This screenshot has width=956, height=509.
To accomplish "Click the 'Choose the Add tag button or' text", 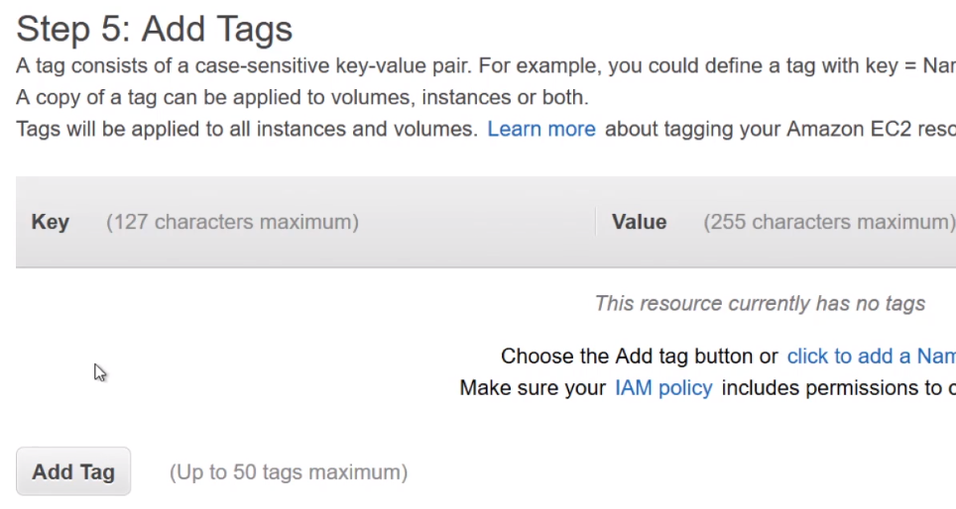I will [x=639, y=356].
